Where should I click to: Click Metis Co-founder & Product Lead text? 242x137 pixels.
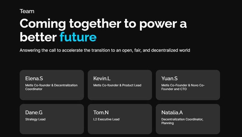[x=117, y=85]
